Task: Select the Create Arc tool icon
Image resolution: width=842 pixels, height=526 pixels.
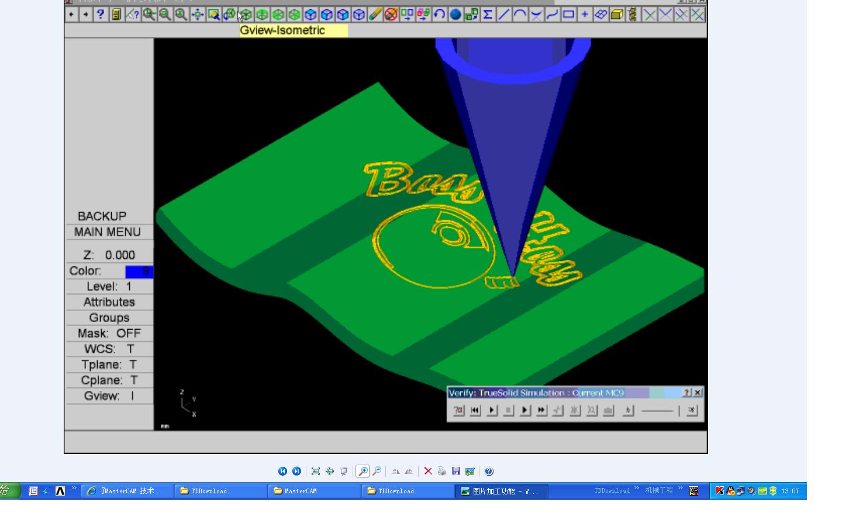Action: click(x=520, y=15)
